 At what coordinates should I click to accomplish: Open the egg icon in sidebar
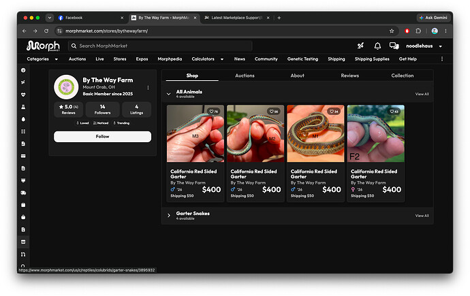[23, 119]
